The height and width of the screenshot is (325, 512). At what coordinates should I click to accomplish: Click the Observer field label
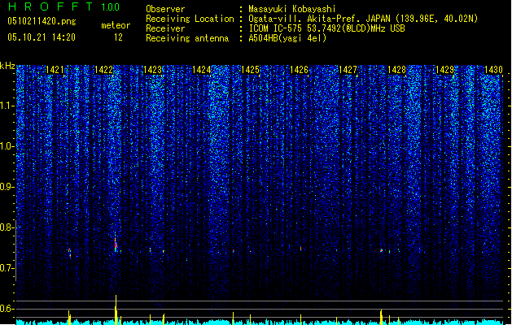point(165,9)
